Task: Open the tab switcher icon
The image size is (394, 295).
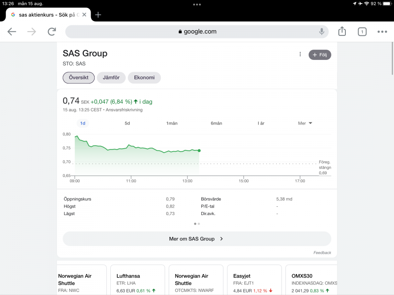Action: click(362, 31)
